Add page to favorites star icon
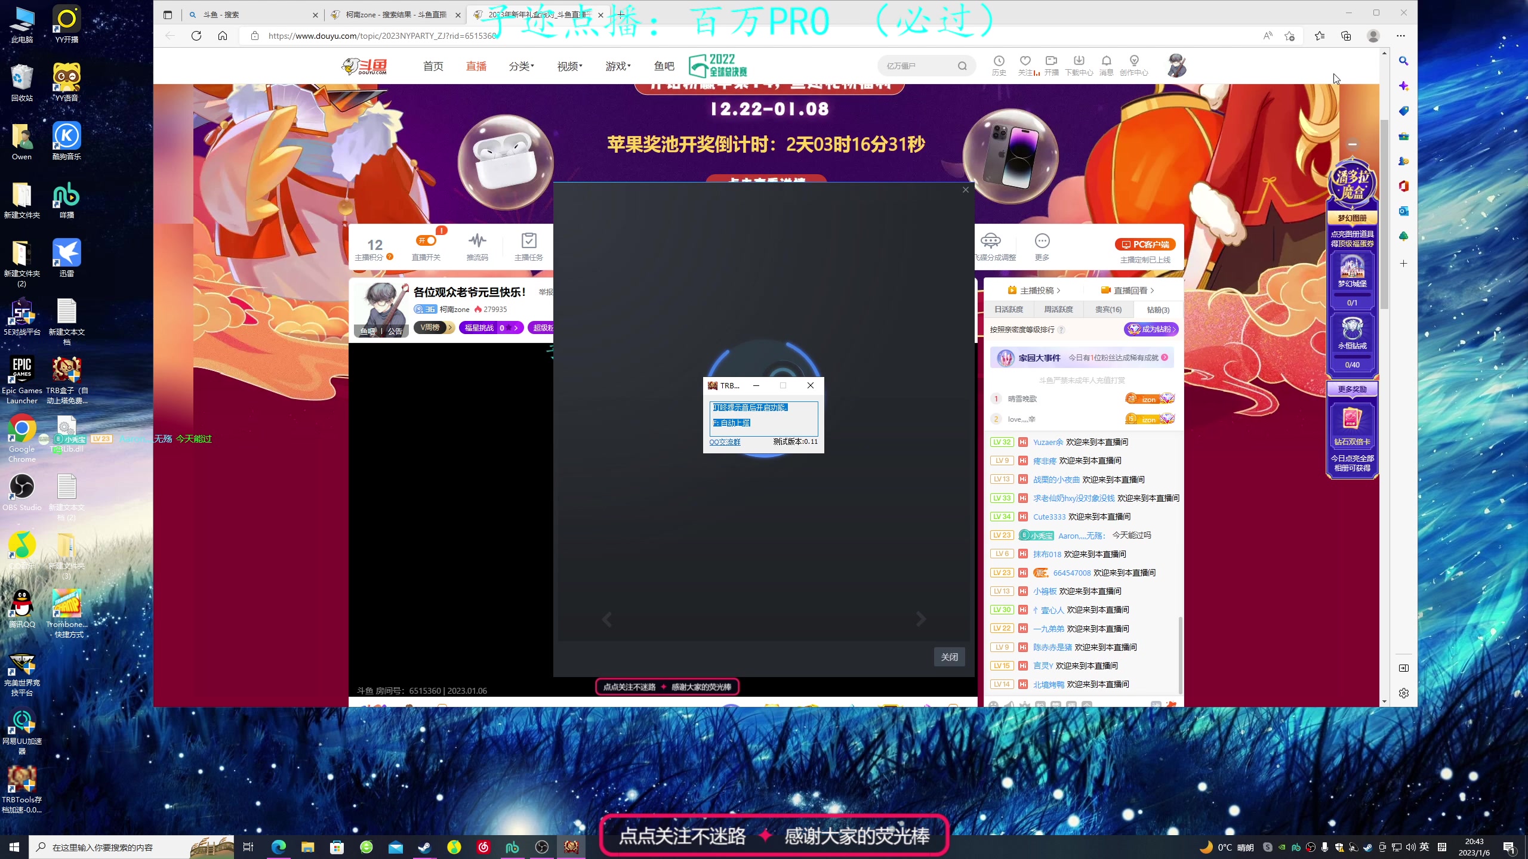The height and width of the screenshot is (859, 1528). (x=1289, y=36)
